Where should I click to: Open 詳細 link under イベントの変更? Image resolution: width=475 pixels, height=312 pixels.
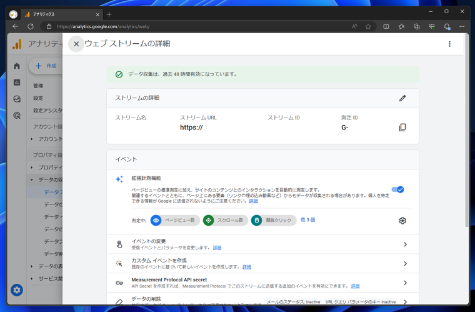pos(217,248)
